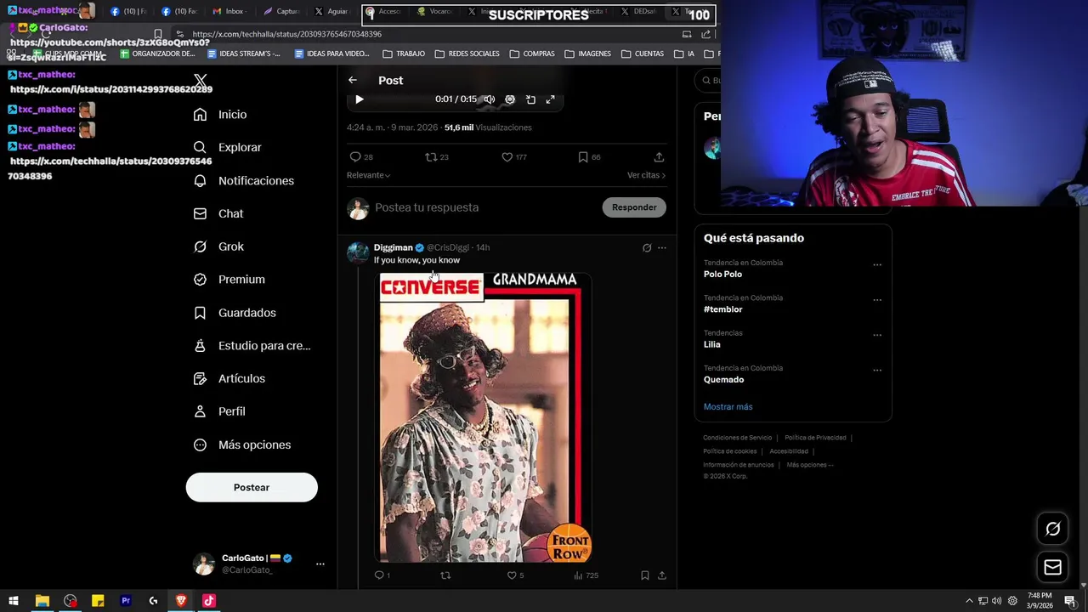Go to Inicio in the X sidebar
Viewport: 1088px width, 612px height.
(220, 115)
